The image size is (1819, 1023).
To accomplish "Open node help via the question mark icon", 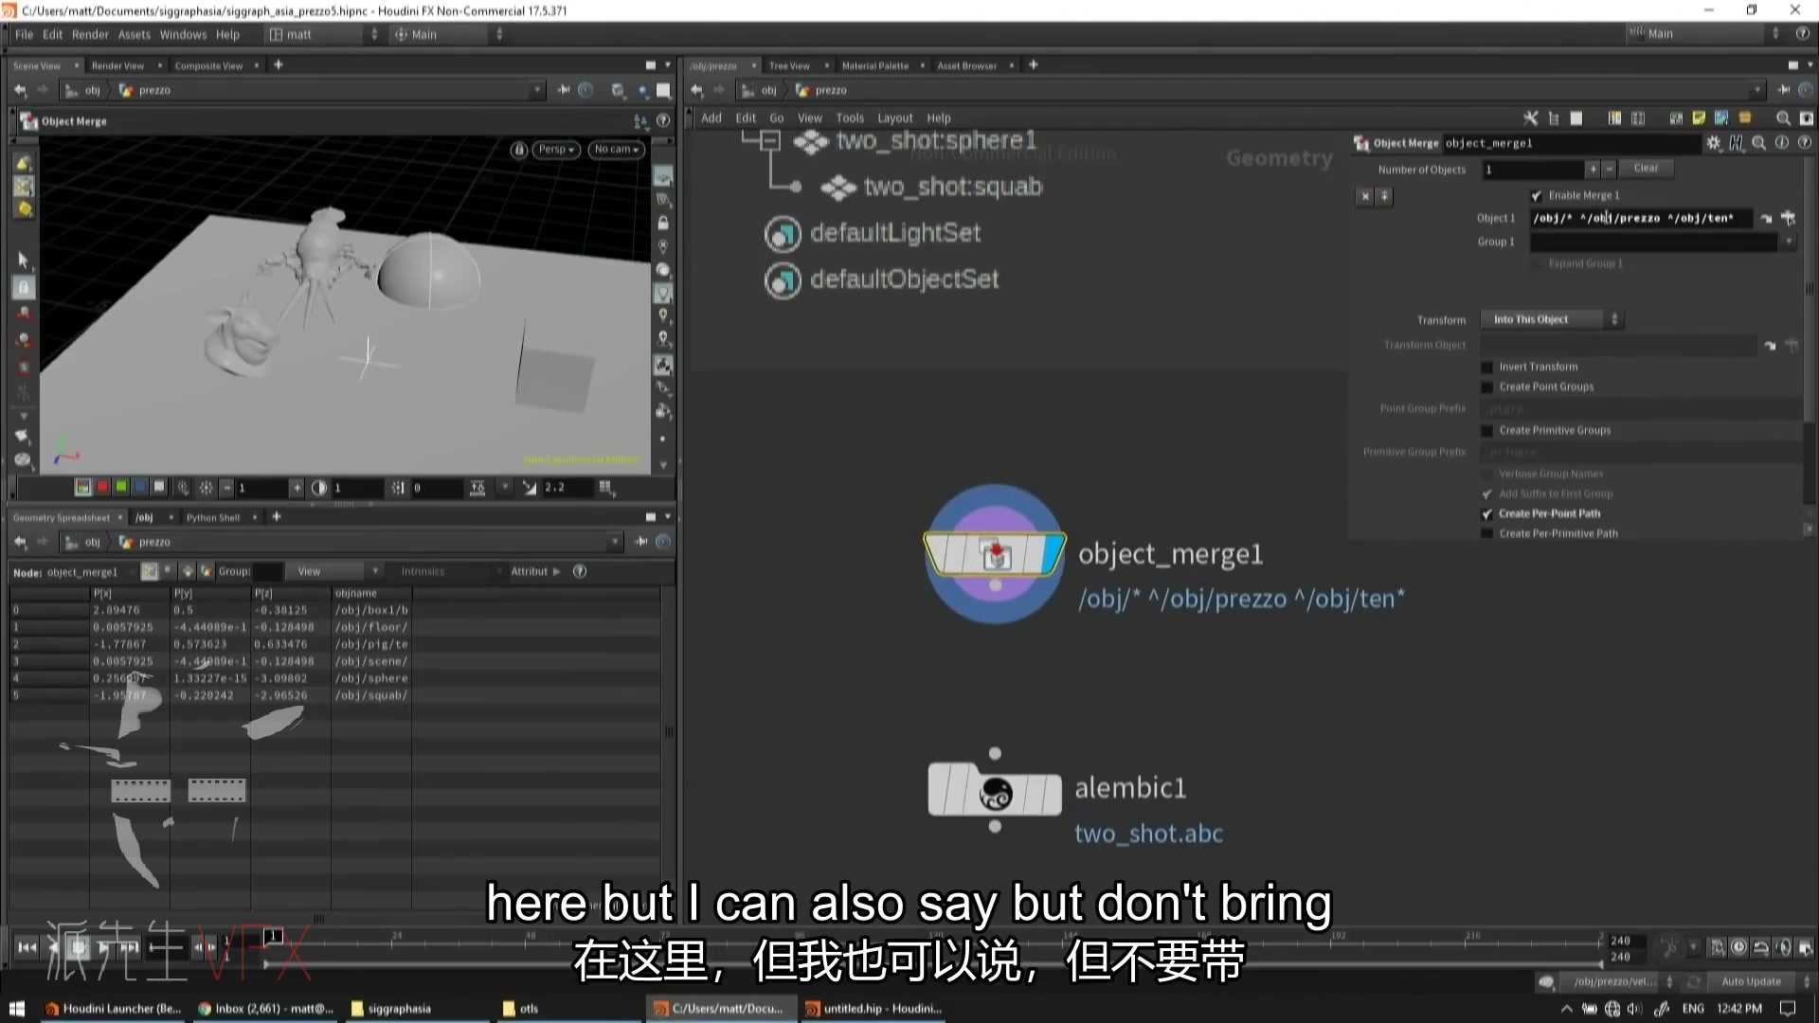I will tap(1805, 143).
